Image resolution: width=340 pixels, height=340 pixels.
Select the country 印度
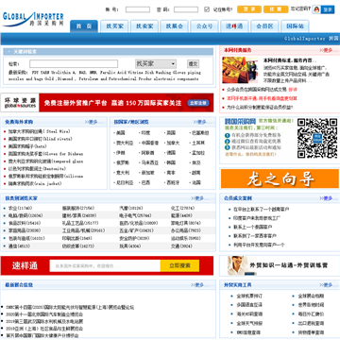click(145, 133)
